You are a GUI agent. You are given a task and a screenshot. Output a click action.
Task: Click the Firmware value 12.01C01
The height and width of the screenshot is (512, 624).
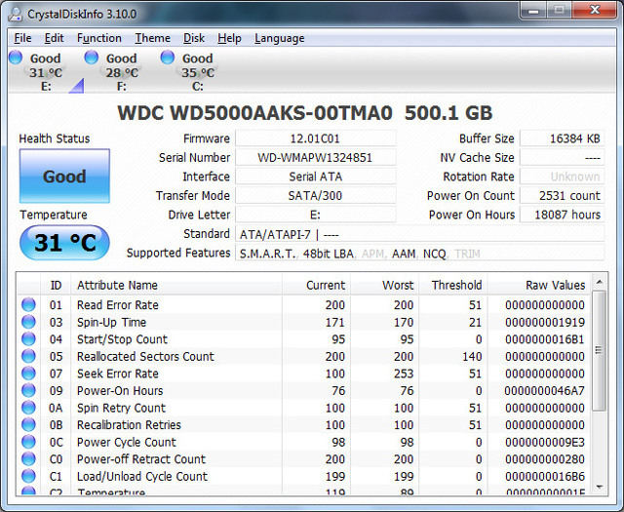(x=315, y=138)
